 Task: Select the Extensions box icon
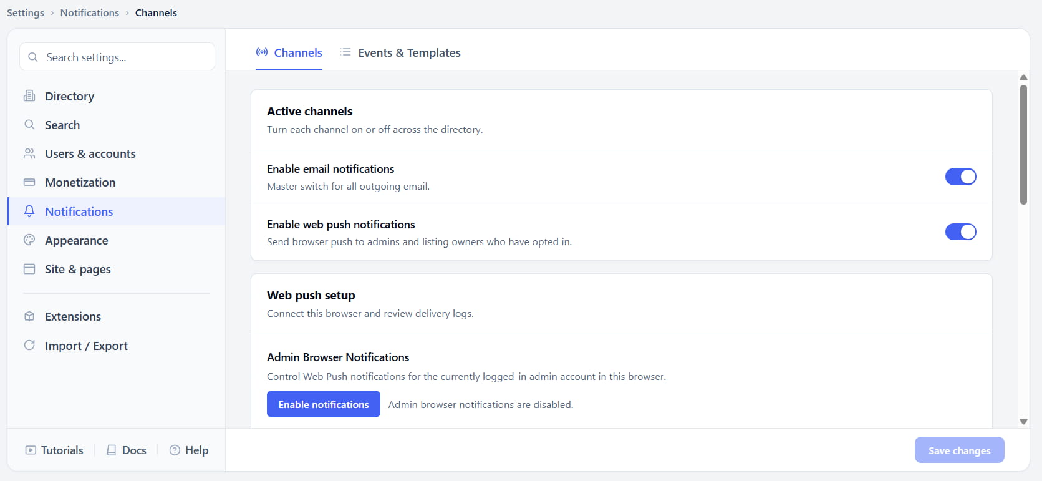29,316
